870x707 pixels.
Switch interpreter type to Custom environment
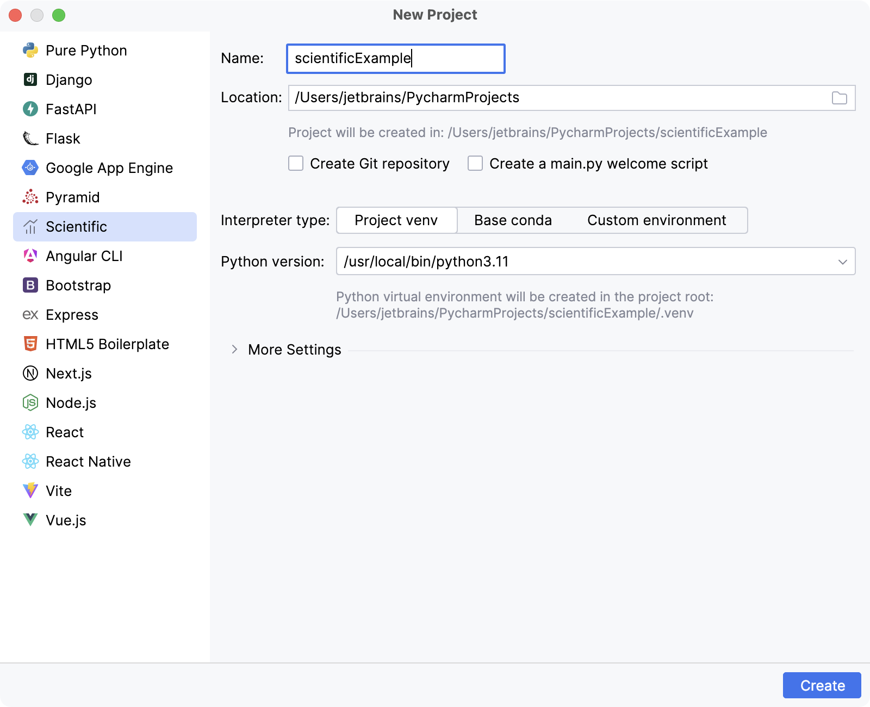(656, 220)
